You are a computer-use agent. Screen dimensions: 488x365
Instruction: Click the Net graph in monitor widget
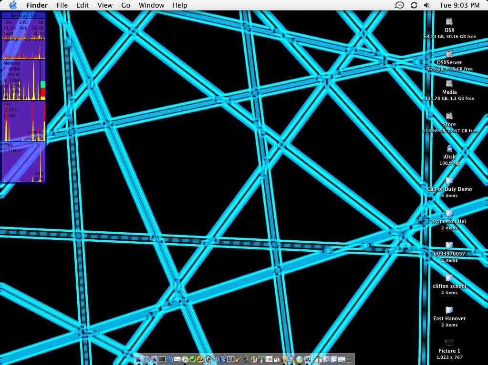coord(24,121)
